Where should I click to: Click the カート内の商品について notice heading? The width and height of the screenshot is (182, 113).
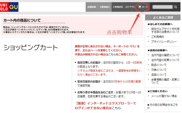point(22,20)
